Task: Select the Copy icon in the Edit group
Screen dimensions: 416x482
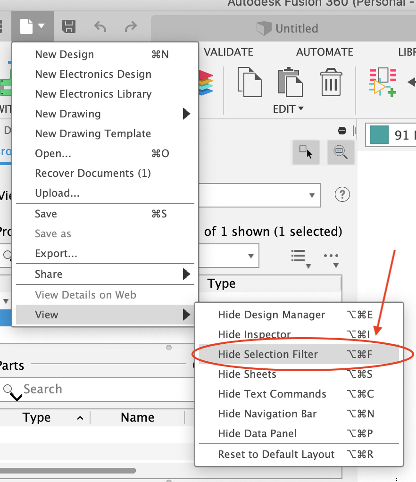Action: pos(250,82)
